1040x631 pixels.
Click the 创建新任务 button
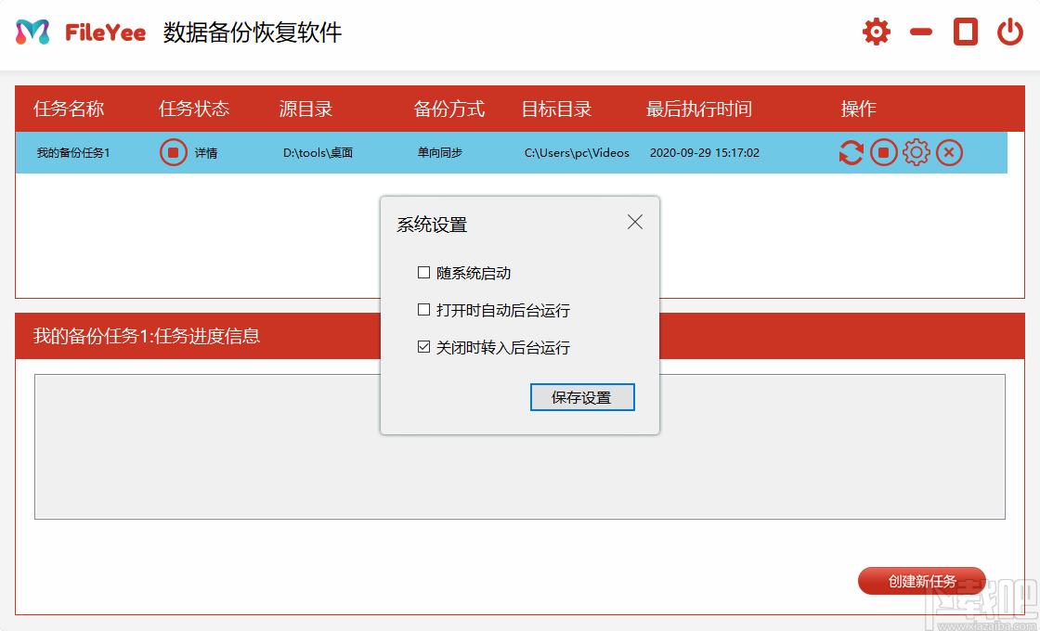point(922,581)
